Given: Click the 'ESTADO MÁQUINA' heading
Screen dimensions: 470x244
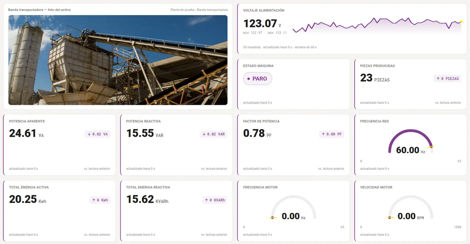Looking at the screenshot, I should click(x=258, y=66).
